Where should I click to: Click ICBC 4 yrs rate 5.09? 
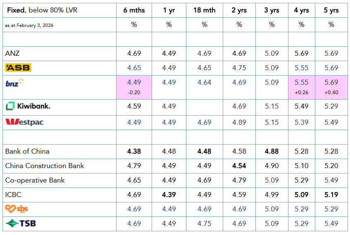[x=301, y=195]
